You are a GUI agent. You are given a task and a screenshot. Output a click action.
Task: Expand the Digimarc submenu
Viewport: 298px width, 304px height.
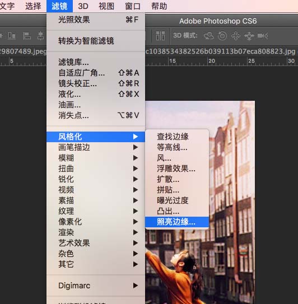click(96, 286)
